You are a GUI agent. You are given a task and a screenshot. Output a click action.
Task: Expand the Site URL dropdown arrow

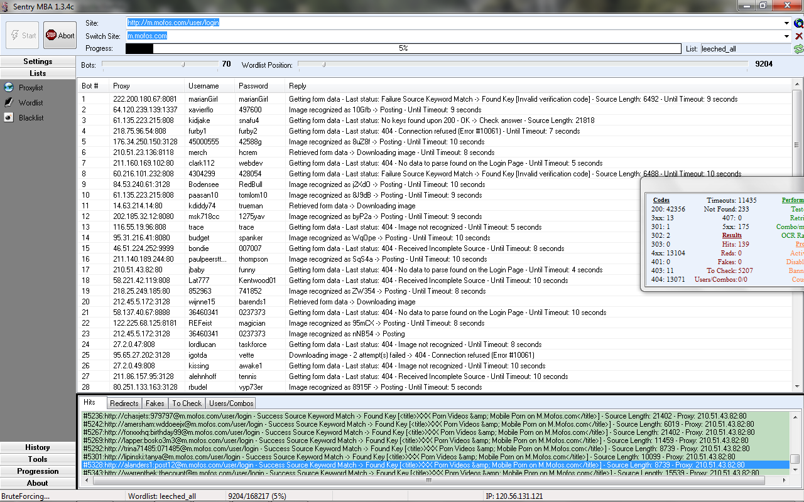[x=787, y=23]
